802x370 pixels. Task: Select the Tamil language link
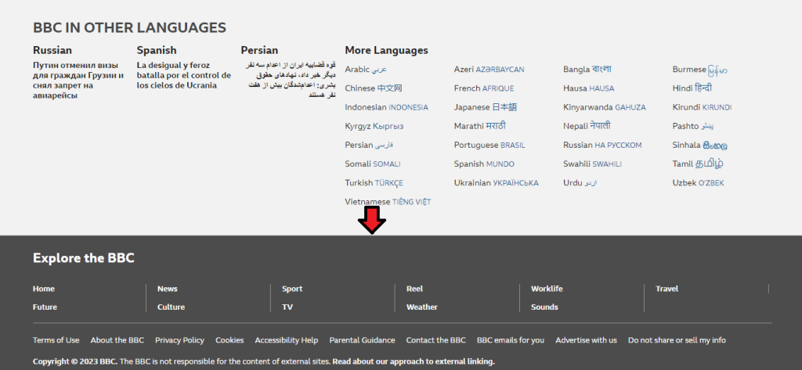point(698,163)
